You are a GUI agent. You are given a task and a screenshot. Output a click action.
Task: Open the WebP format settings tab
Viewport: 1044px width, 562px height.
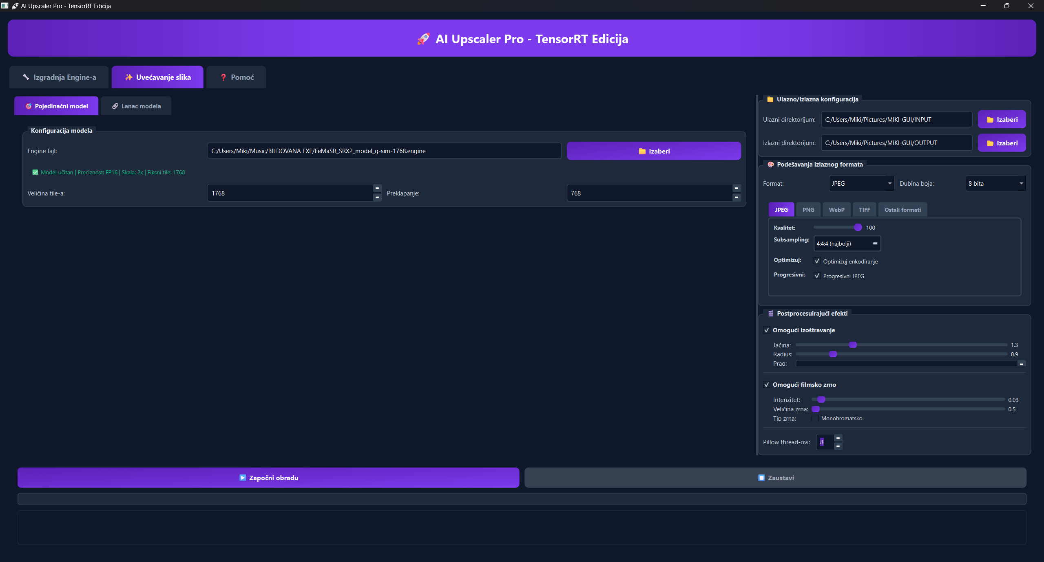coord(836,210)
